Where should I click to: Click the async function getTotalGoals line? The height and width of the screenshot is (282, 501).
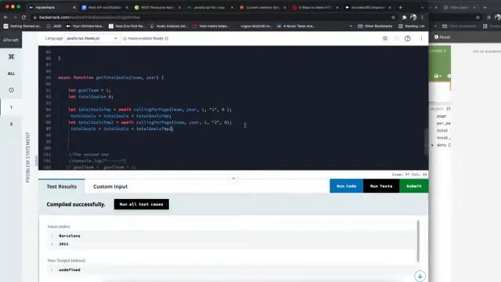(111, 78)
